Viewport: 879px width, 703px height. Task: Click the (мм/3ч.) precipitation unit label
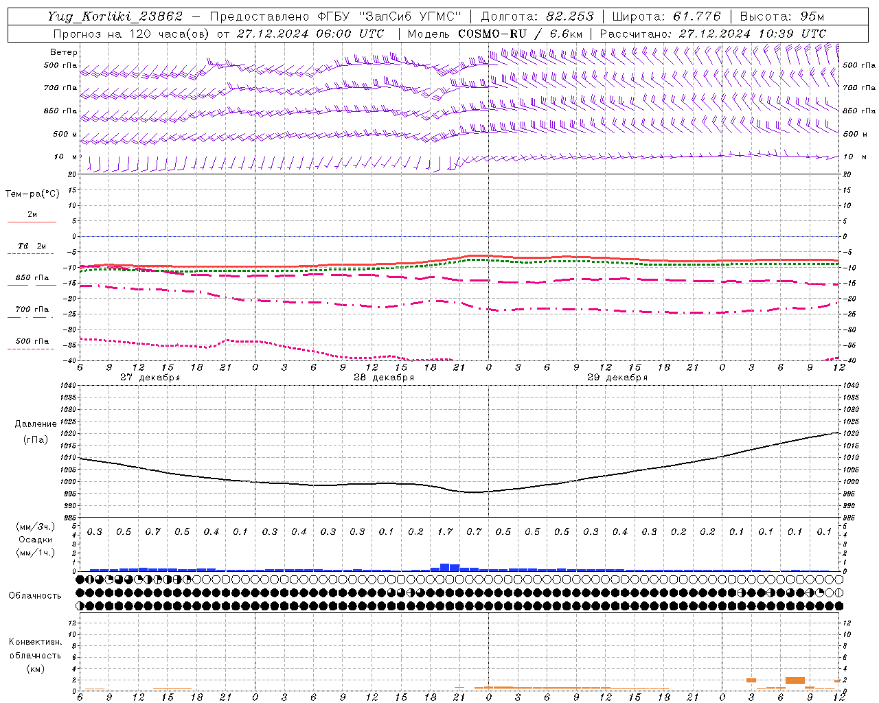[36, 527]
